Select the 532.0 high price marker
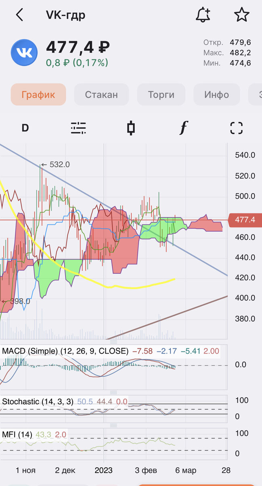262x486 pixels. click(x=55, y=164)
